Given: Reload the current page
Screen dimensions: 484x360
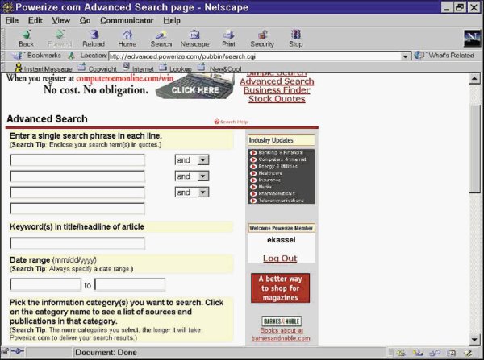Looking at the screenshot, I should click(x=94, y=39).
